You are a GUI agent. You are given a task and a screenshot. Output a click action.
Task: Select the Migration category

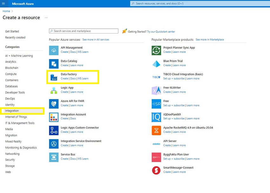11,135
